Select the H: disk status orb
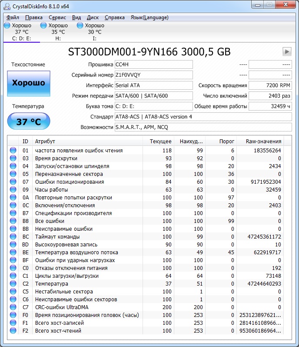The height and width of the screenshot is (347, 299). pyautogui.click(x=43, y=26)
